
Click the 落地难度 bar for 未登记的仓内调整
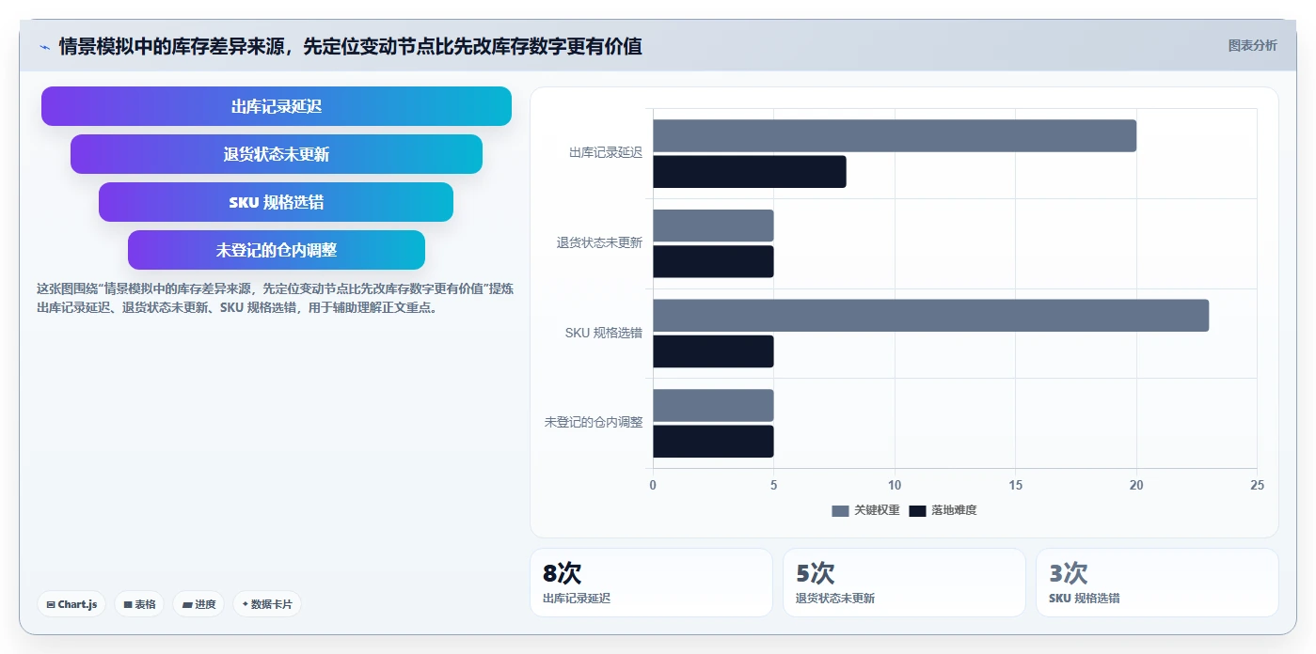point(713,441)
